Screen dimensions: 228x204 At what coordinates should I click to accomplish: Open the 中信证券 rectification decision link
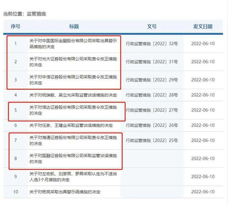point(73,80)
